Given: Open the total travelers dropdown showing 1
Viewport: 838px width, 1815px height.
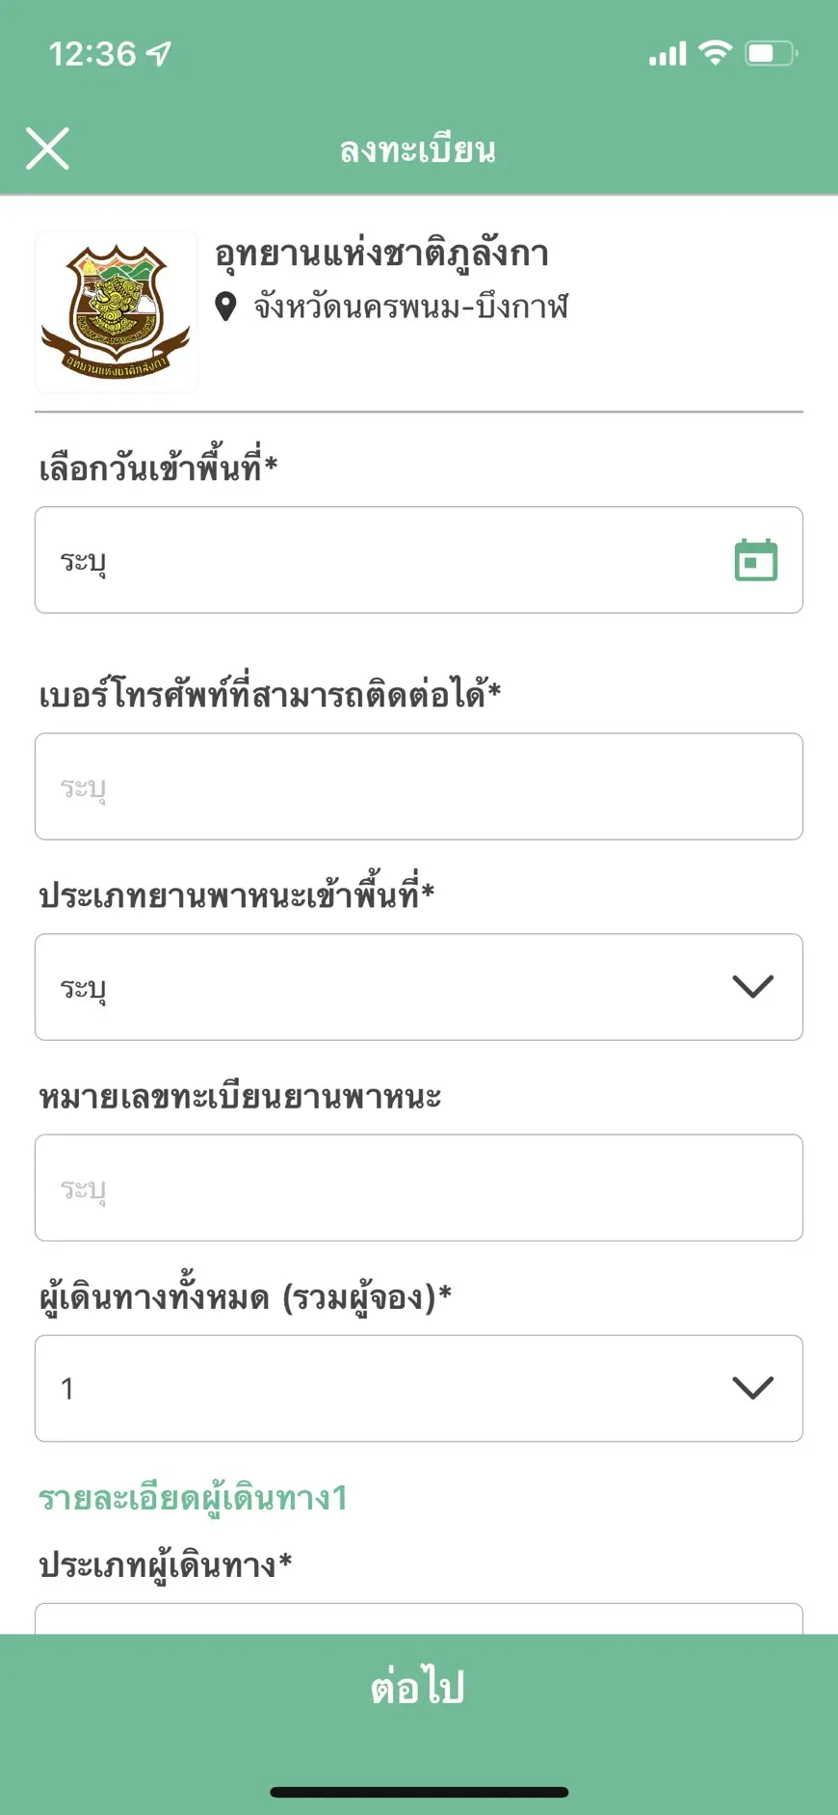Looking at the screenshot, I should (x=385, y=1388).
